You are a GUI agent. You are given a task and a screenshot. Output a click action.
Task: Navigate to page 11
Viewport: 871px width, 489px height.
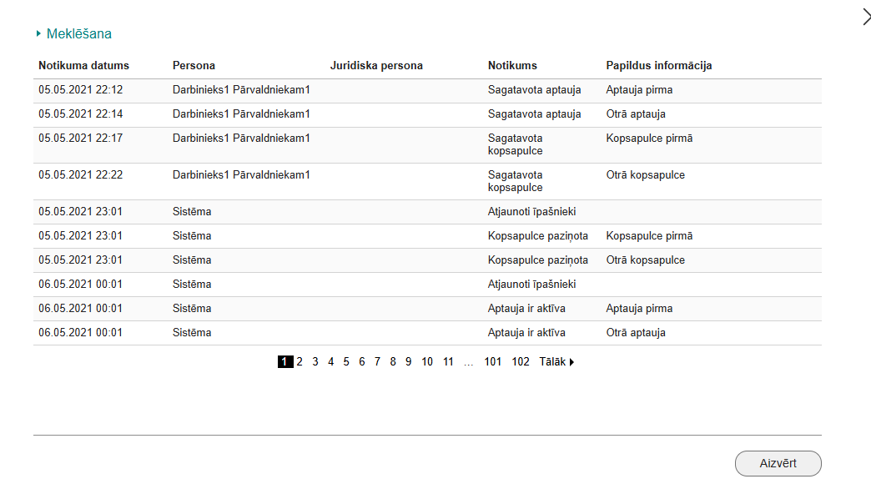point(448,362)
